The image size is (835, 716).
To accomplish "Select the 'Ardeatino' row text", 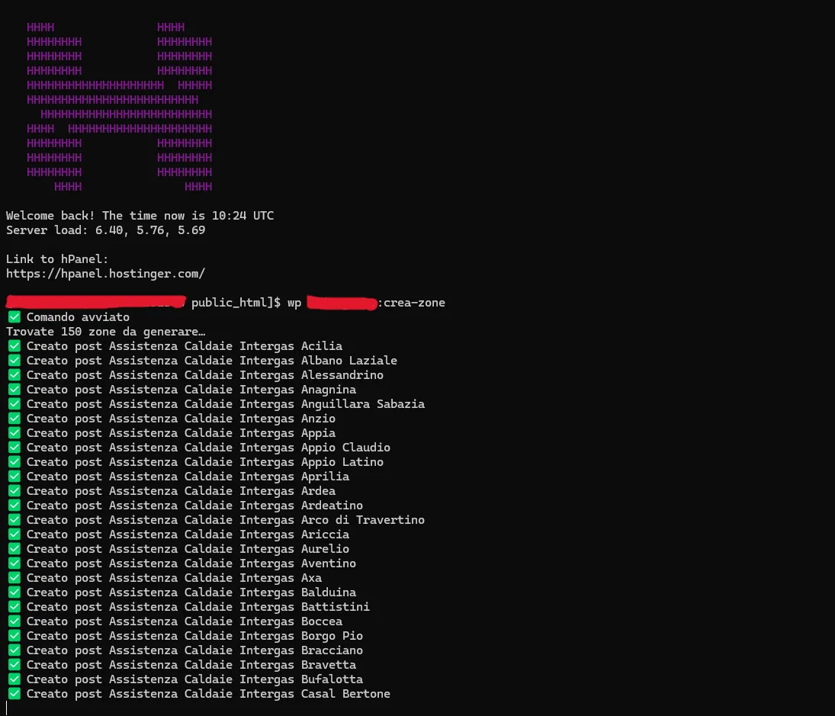I will (x=194, y=506).
